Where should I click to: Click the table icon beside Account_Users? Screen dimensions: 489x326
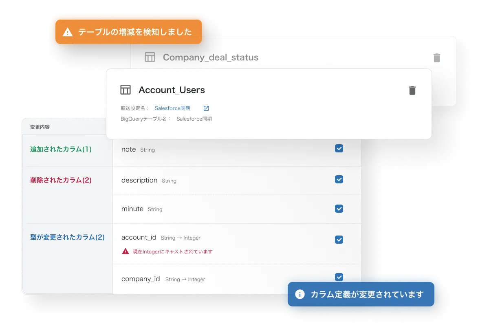(126, 90)
